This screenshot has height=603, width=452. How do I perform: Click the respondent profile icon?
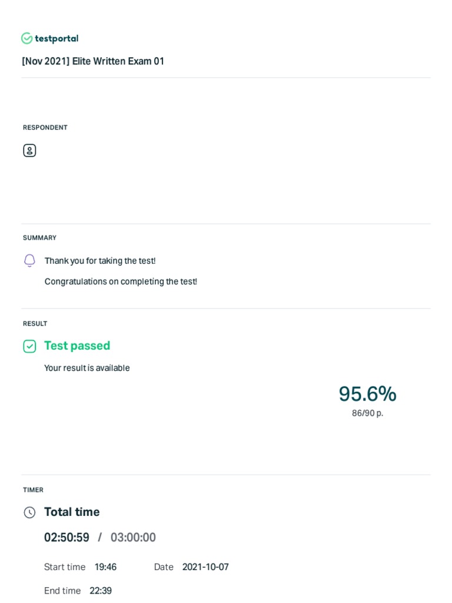pyautogui.click(x=29, y=150)
